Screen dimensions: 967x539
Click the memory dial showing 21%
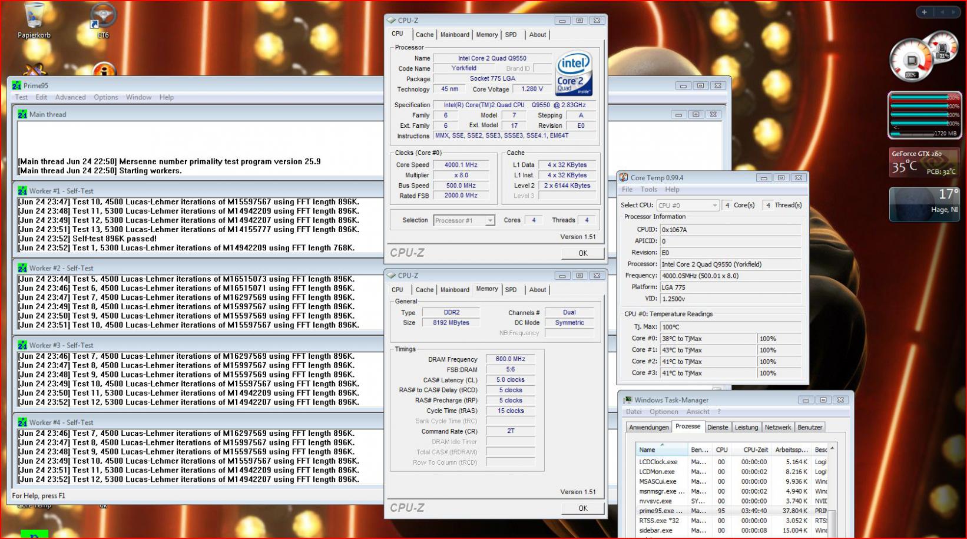click(942, 48)
